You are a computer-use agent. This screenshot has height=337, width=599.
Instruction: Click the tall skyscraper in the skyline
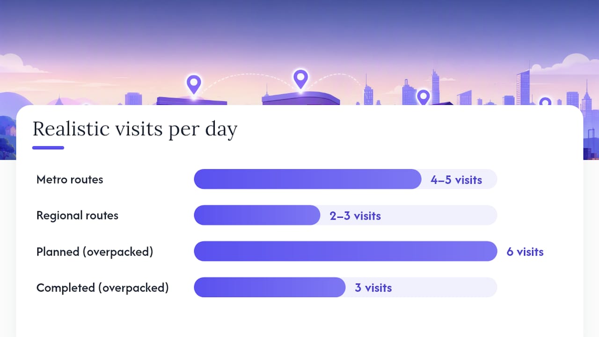point(436,87)
